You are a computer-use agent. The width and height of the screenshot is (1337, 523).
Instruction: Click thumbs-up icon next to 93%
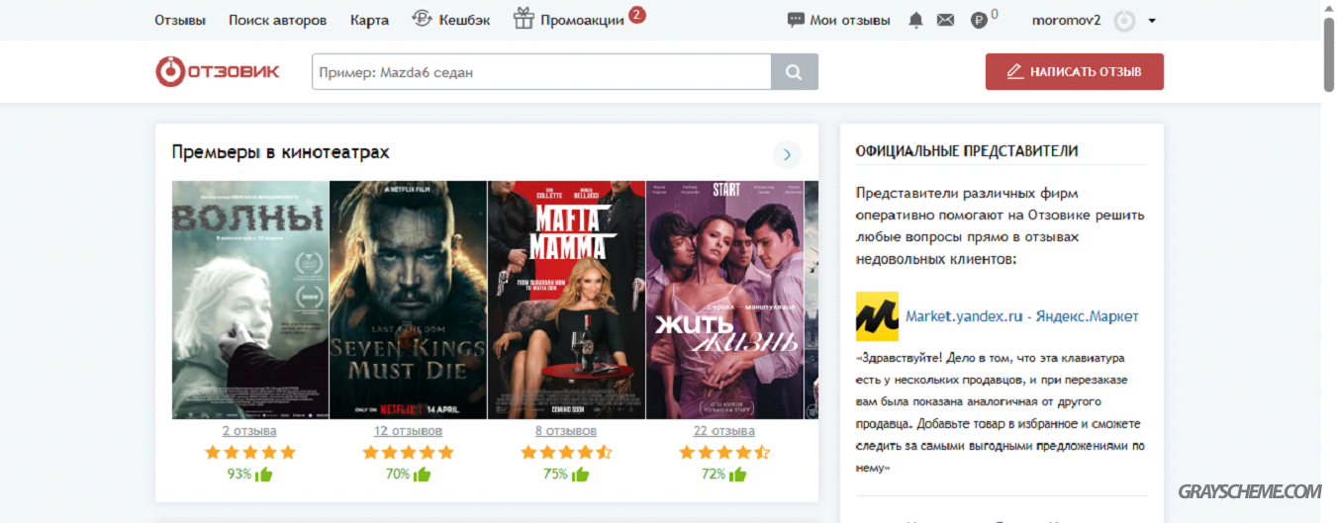[264, 474]
